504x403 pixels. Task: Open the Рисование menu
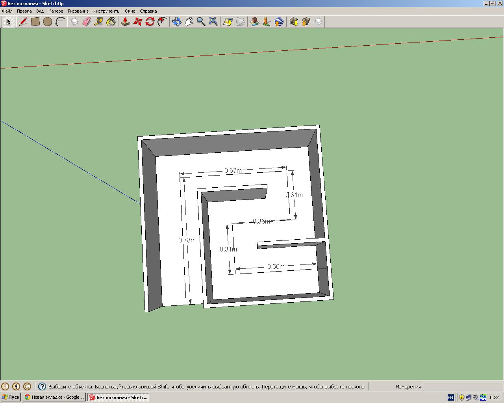78,11
